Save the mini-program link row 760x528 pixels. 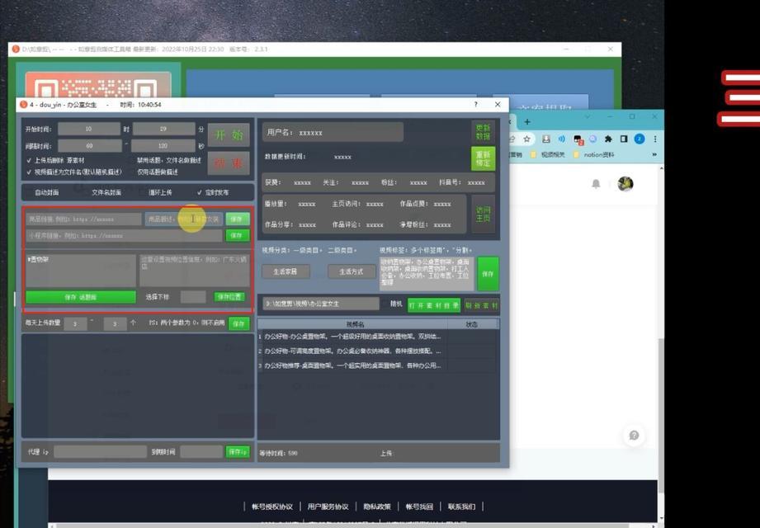pyautogui.click(x=238, y=236)
